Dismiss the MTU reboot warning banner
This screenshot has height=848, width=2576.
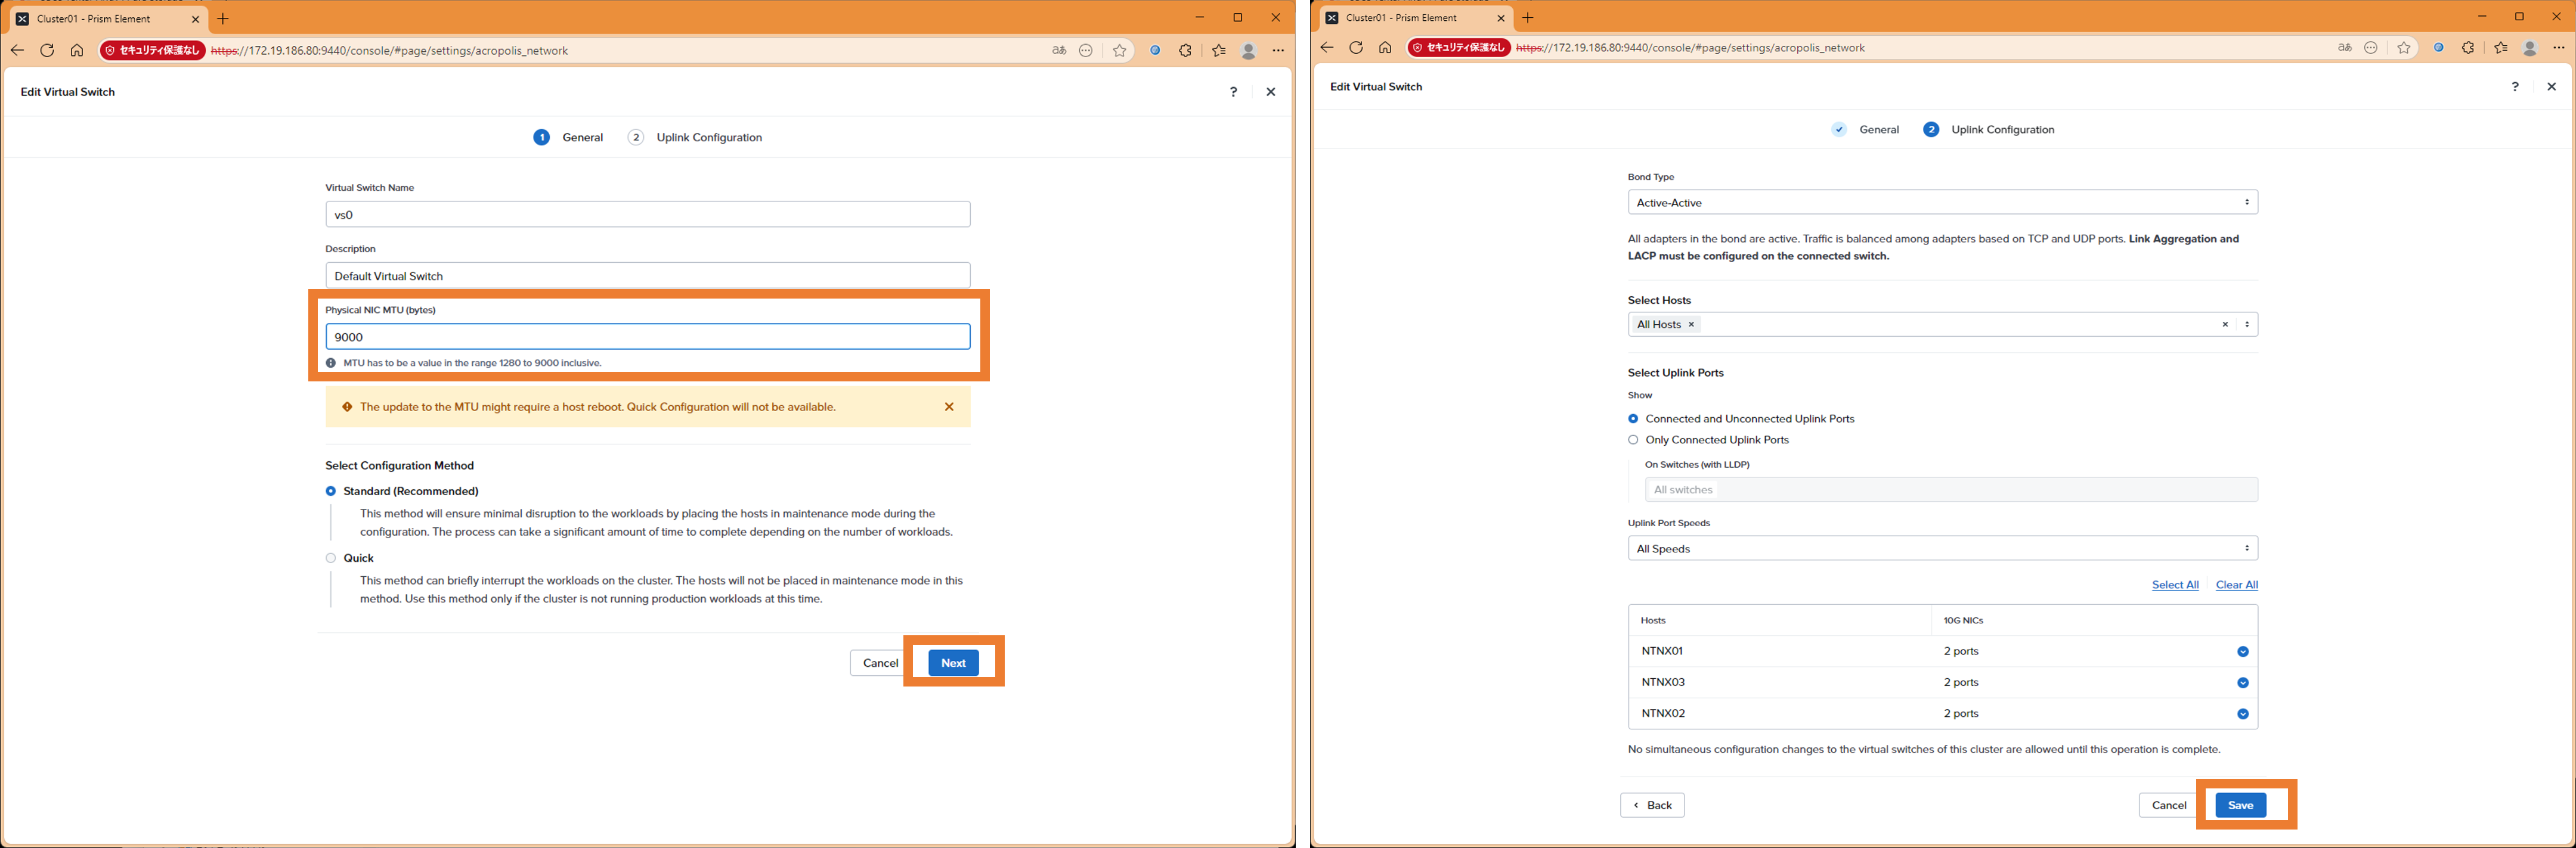949,406
